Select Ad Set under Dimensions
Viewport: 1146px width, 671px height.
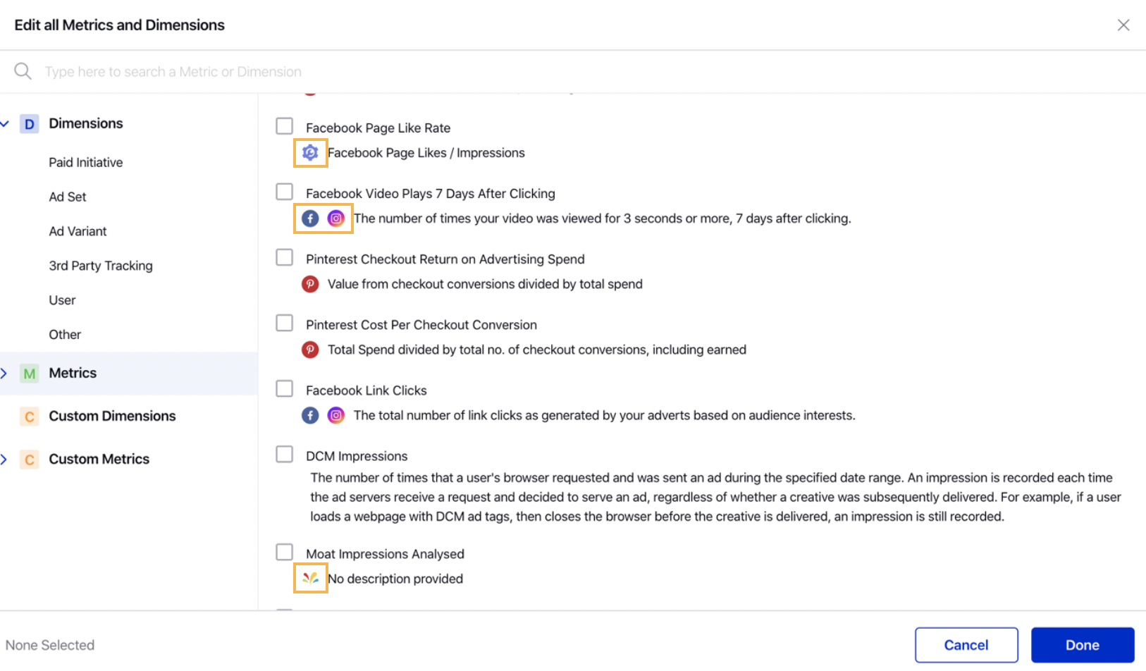pyautogui.click(x=68, y=197)
